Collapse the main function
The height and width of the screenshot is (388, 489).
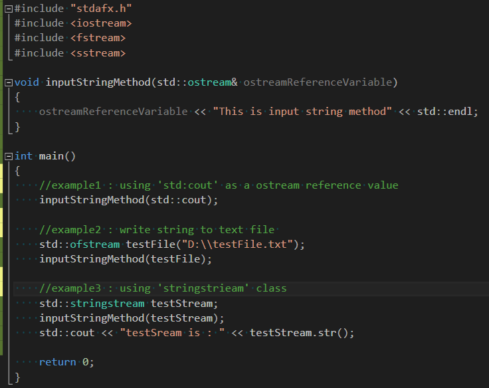click(9, 156)
